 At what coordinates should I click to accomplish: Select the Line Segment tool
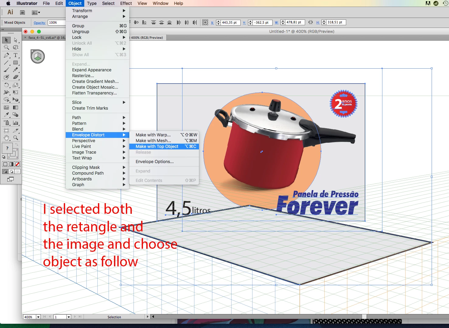tap(6, 63)
